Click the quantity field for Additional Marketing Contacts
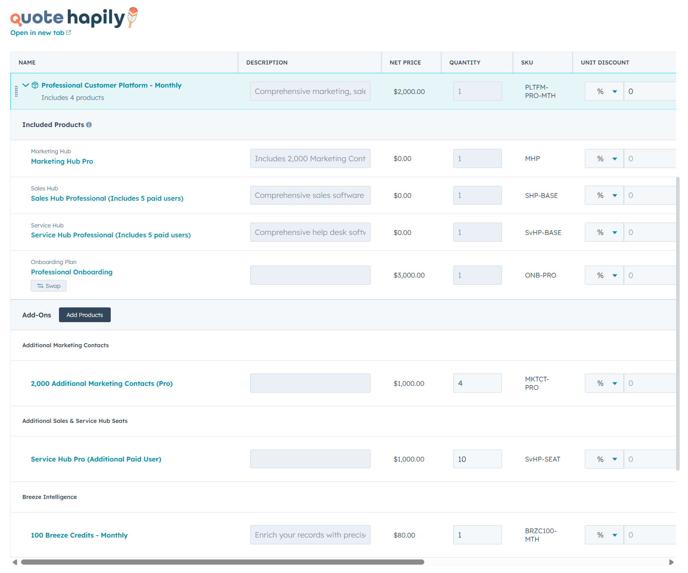 [477, 383]
